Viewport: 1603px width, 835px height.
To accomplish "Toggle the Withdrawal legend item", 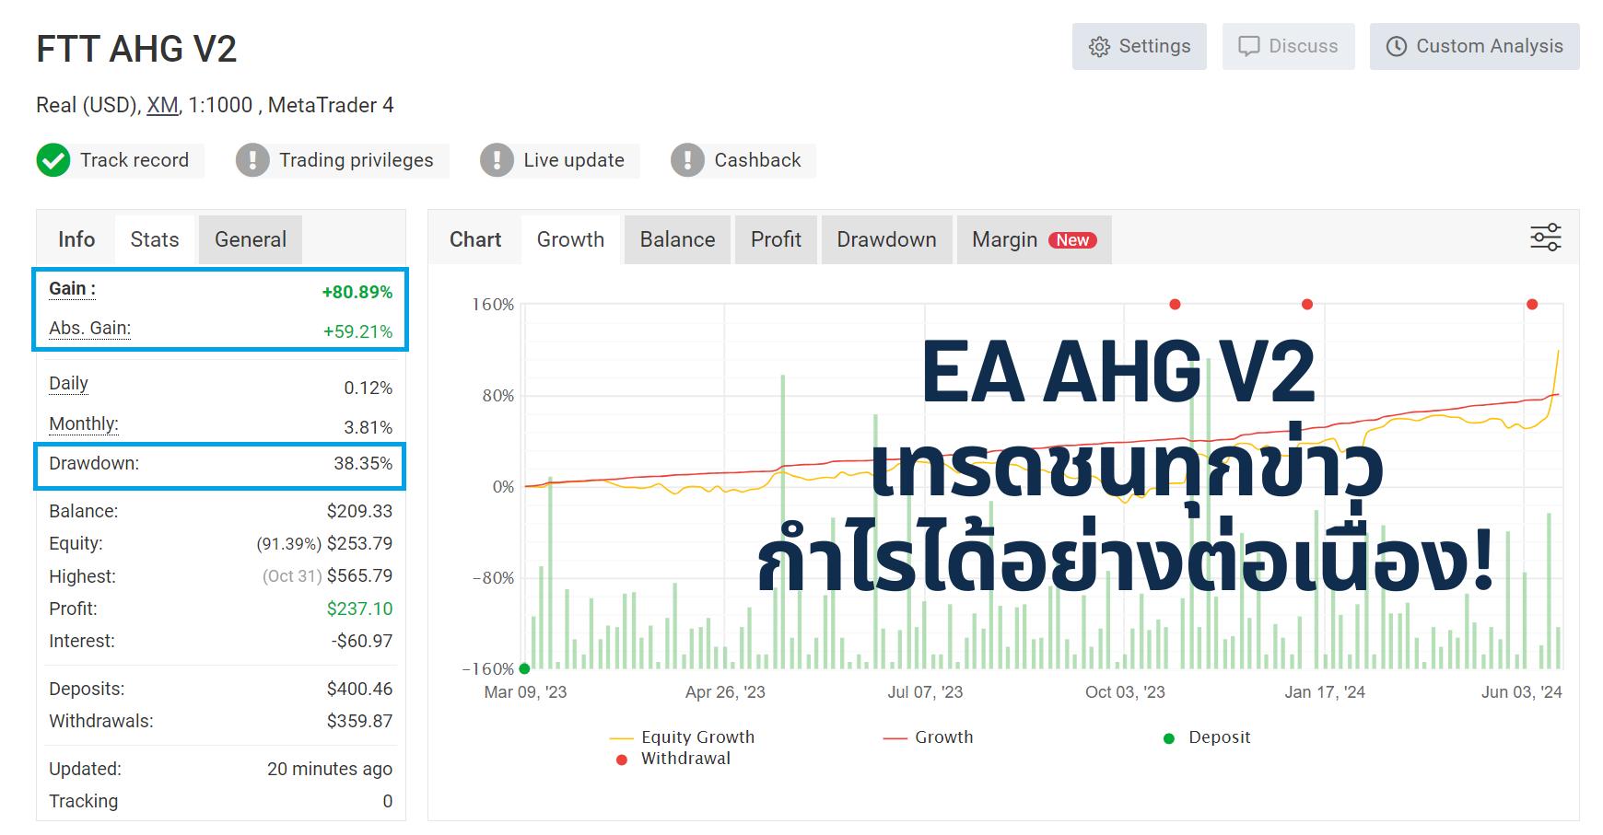I will pos(673,759).
